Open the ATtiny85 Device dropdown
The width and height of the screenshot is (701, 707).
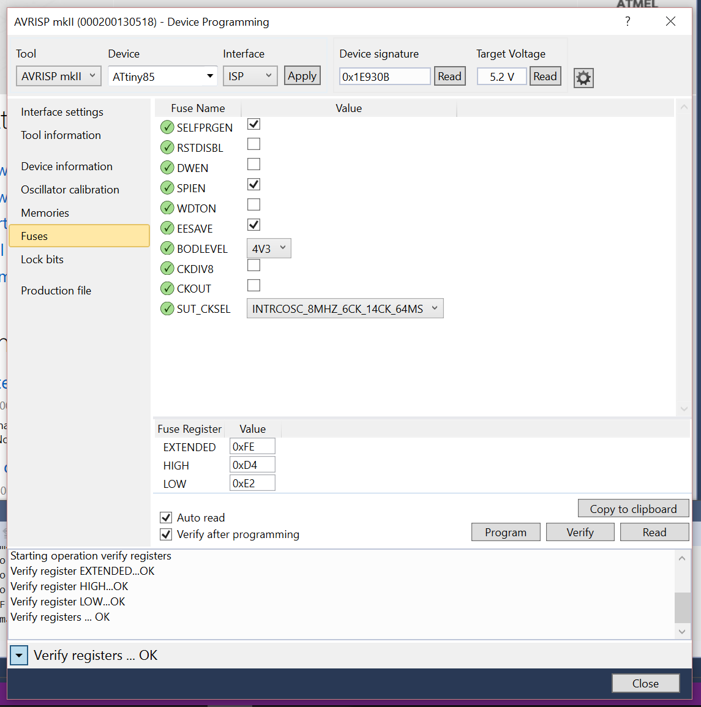pos(163,77)
